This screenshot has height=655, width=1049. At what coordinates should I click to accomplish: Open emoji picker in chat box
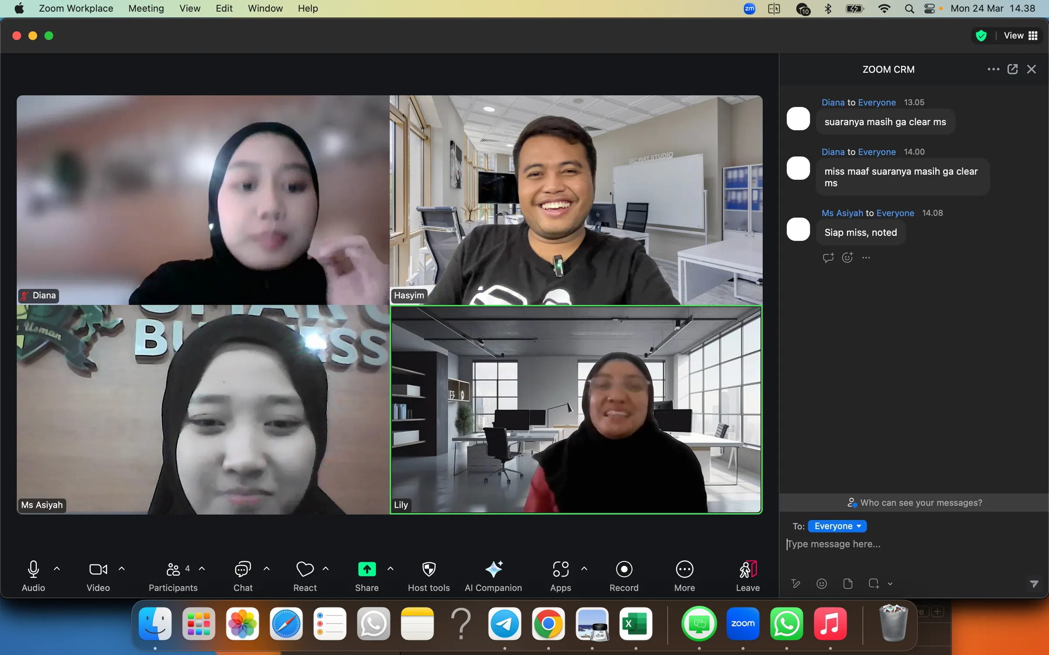click(821, 584)
